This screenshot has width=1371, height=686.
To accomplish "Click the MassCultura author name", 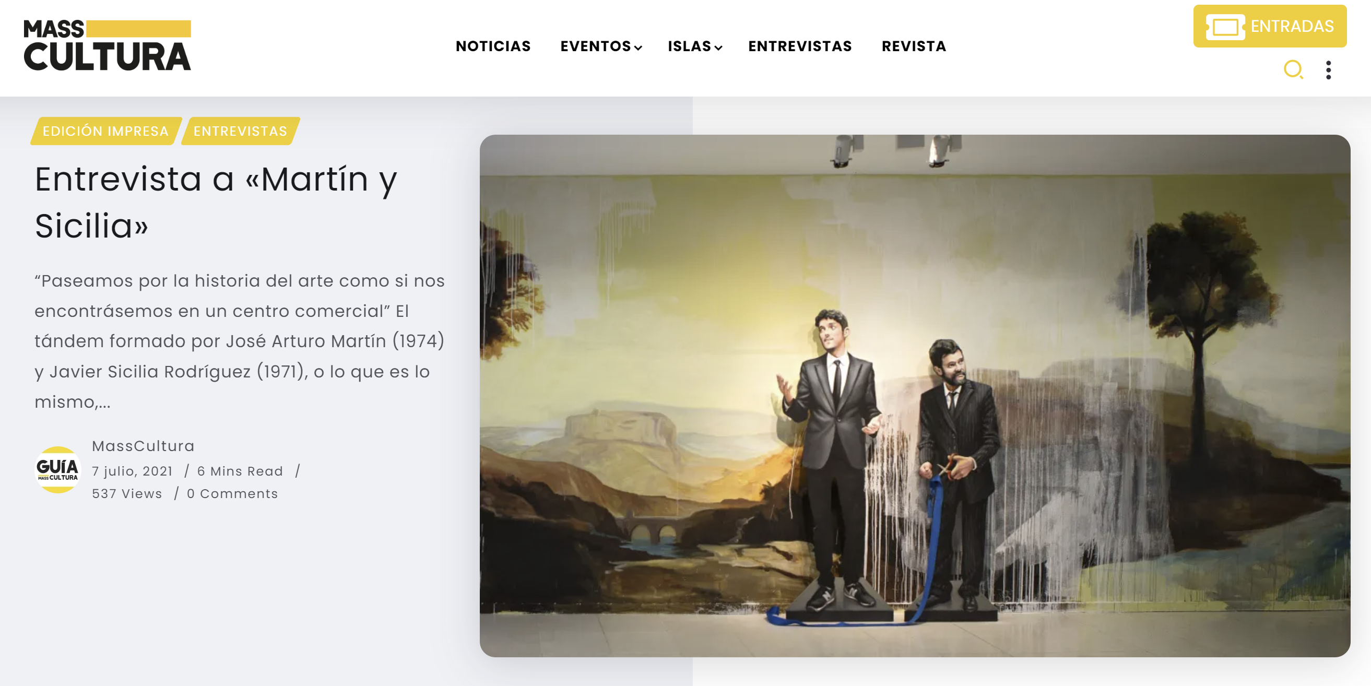I will 143,446.
